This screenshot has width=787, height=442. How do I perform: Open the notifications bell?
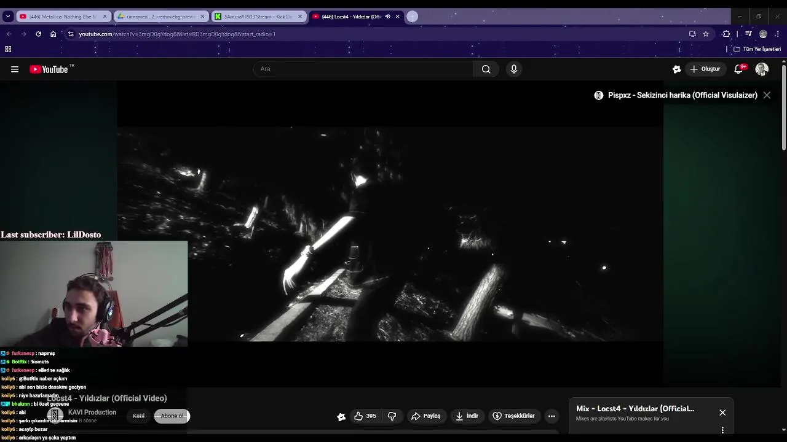[740, 69]
